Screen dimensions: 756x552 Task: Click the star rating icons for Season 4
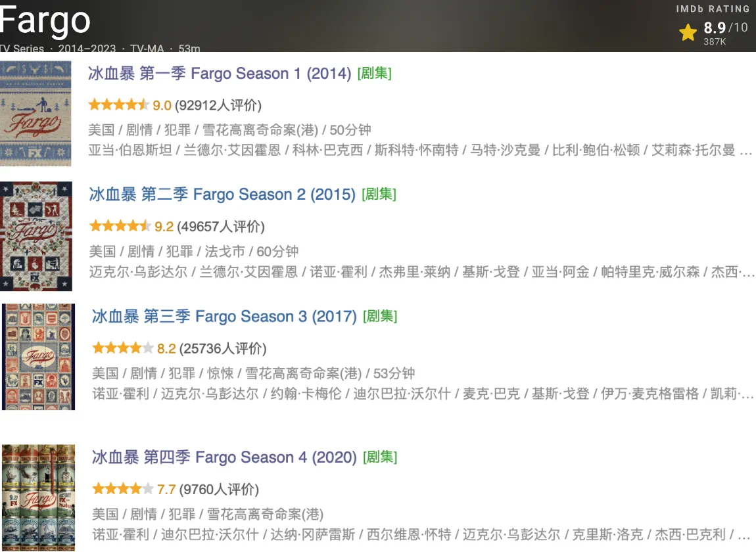point(122,489)
